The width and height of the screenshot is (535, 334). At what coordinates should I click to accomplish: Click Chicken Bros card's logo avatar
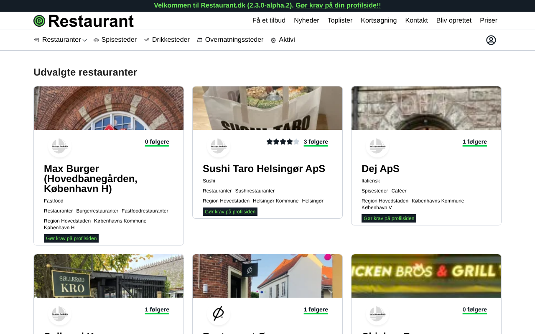(377, 314)
